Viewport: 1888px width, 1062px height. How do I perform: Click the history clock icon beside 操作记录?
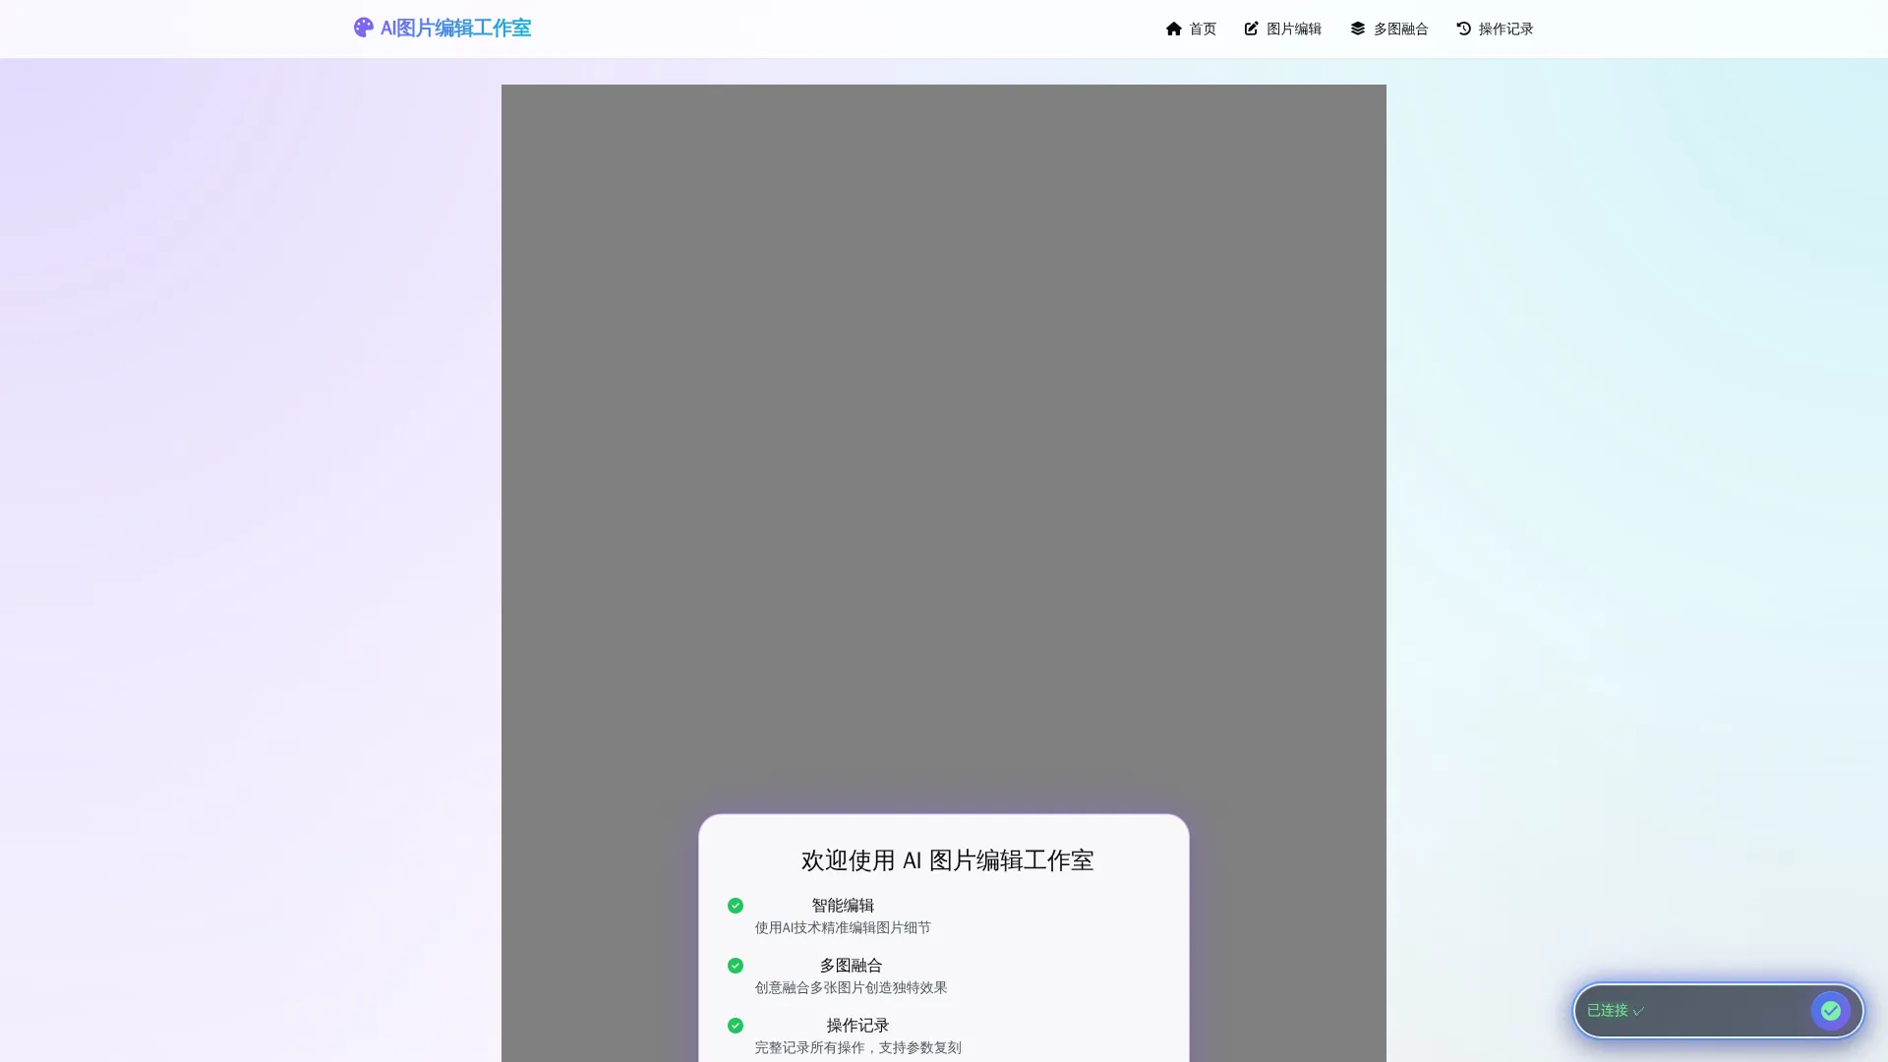pos(1463,29)
